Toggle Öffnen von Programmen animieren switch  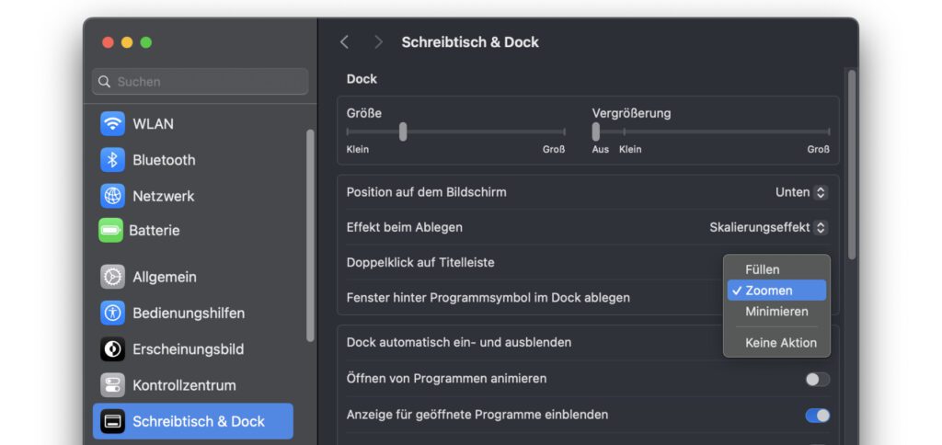coord(817,379)
